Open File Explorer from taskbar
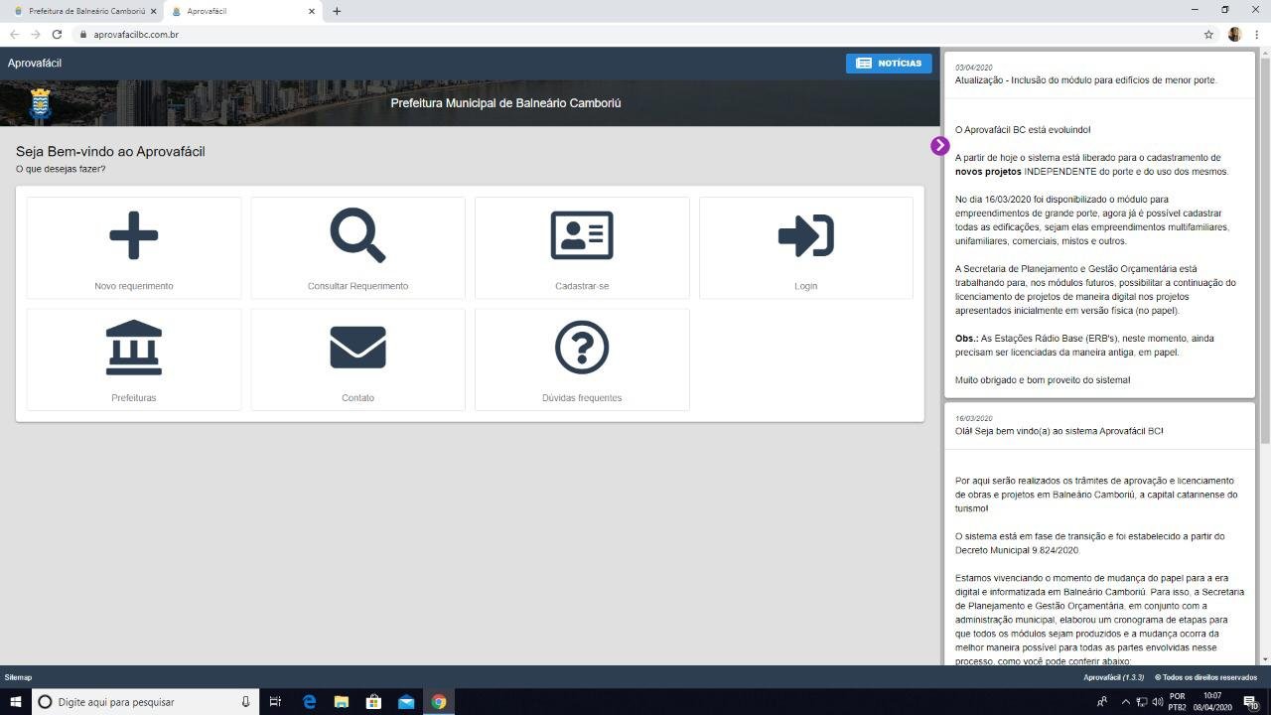Image resolution: width=1271 pixels, height=715 pixels. coord(342,702)
